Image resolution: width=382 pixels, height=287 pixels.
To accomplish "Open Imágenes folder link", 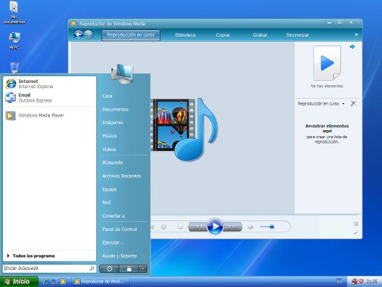I will coord(113,123).
